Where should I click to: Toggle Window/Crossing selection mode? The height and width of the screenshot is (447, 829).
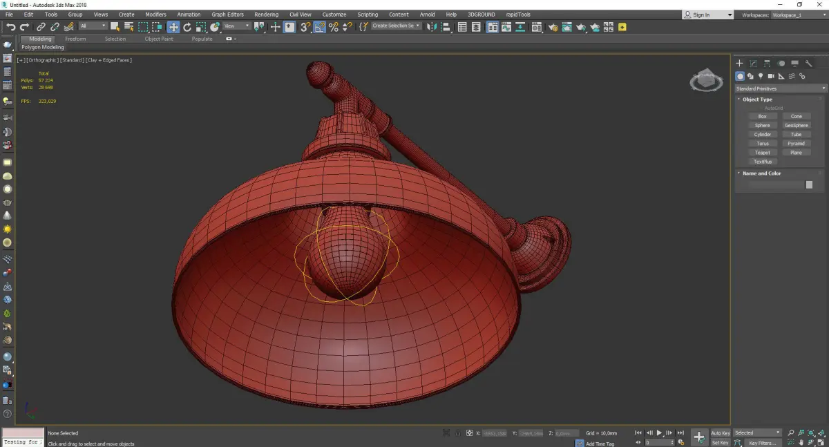tap(158, 27)
